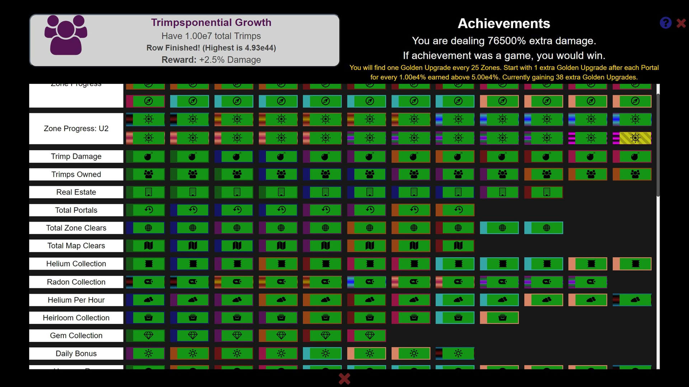Viewport: 689px width, 387px height.
Task: Click the Real Estate row label
Action: [x=76, y=192]
